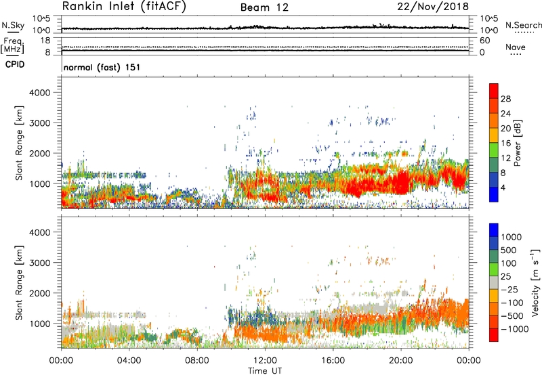Select the "24" Power colorbar label

pyautogui.click(x=505, y=114)
